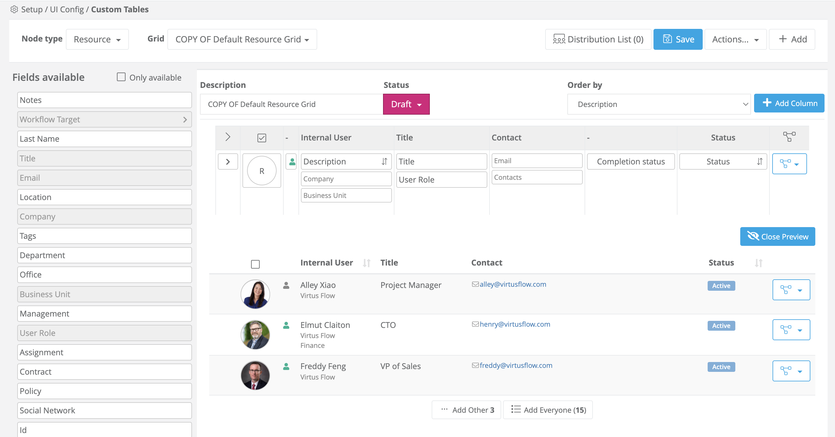Open the Actions menu
The width and height of the screenshot is (835, 437).
(x=735, y=40)
